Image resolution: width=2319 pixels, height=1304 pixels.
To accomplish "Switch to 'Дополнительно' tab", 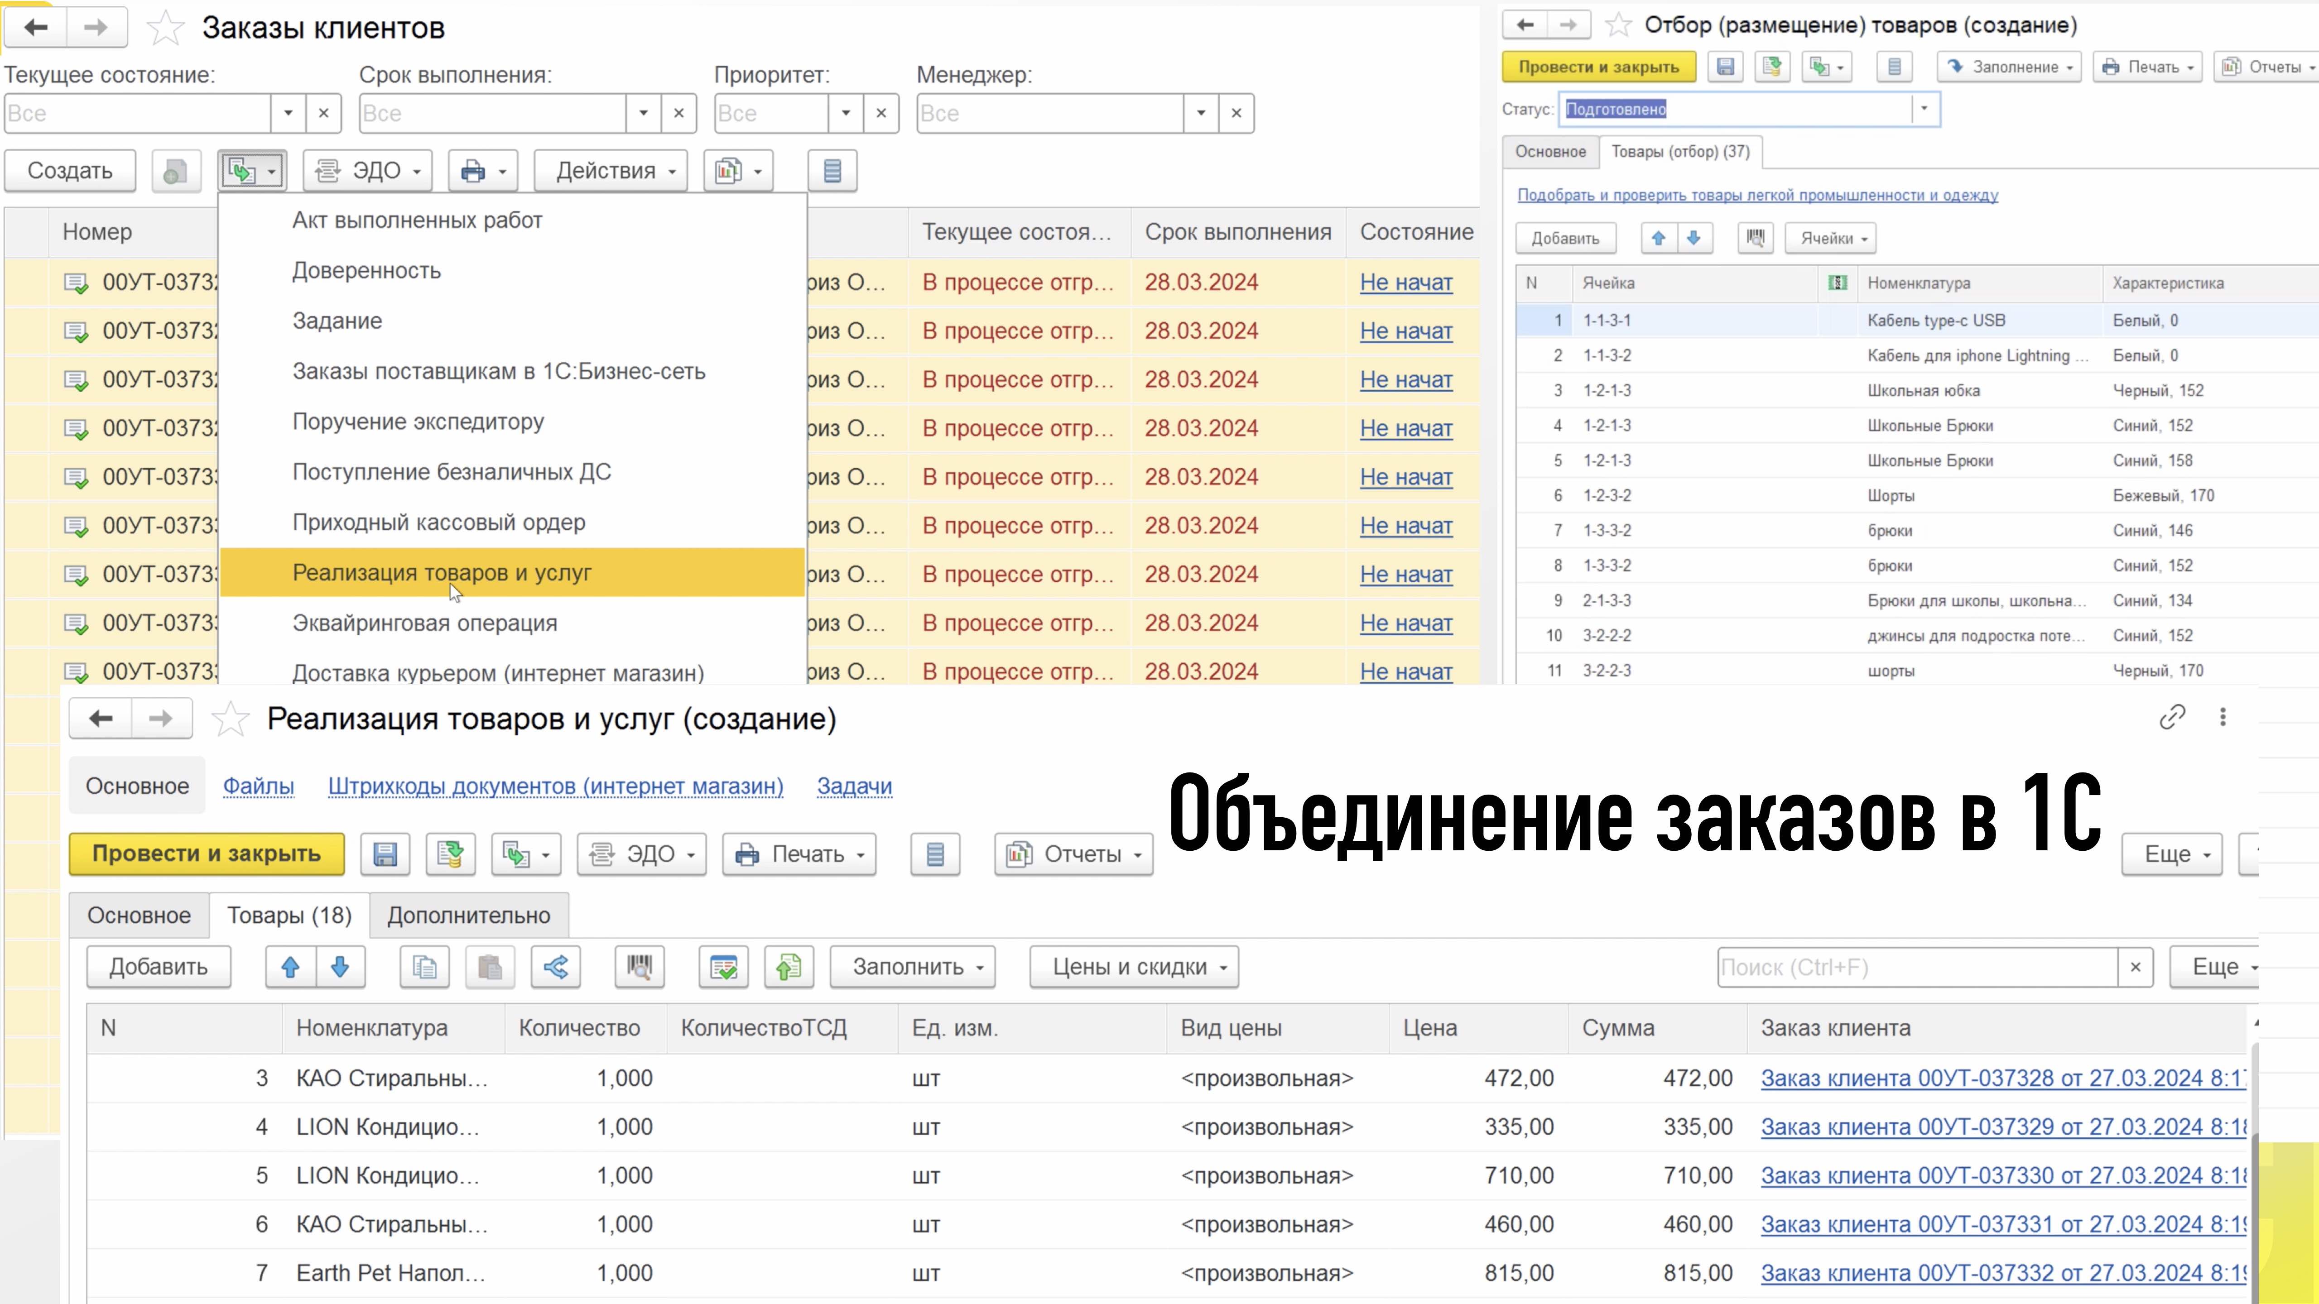I will click(x=468, y=915).
